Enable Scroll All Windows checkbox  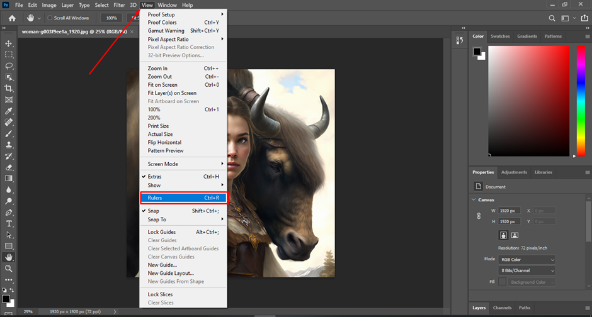click(50, 18)
